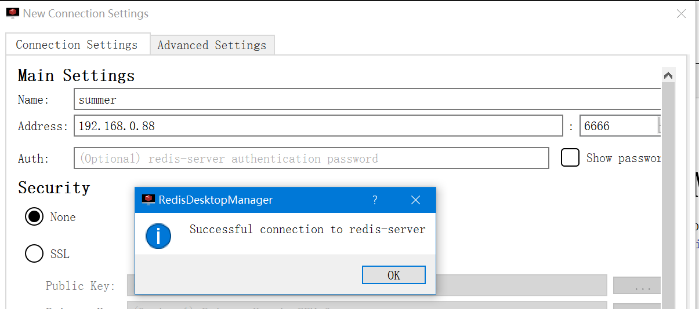
Task: Focus the Address field with 192.168.0.88
Action: pos(318,126)
